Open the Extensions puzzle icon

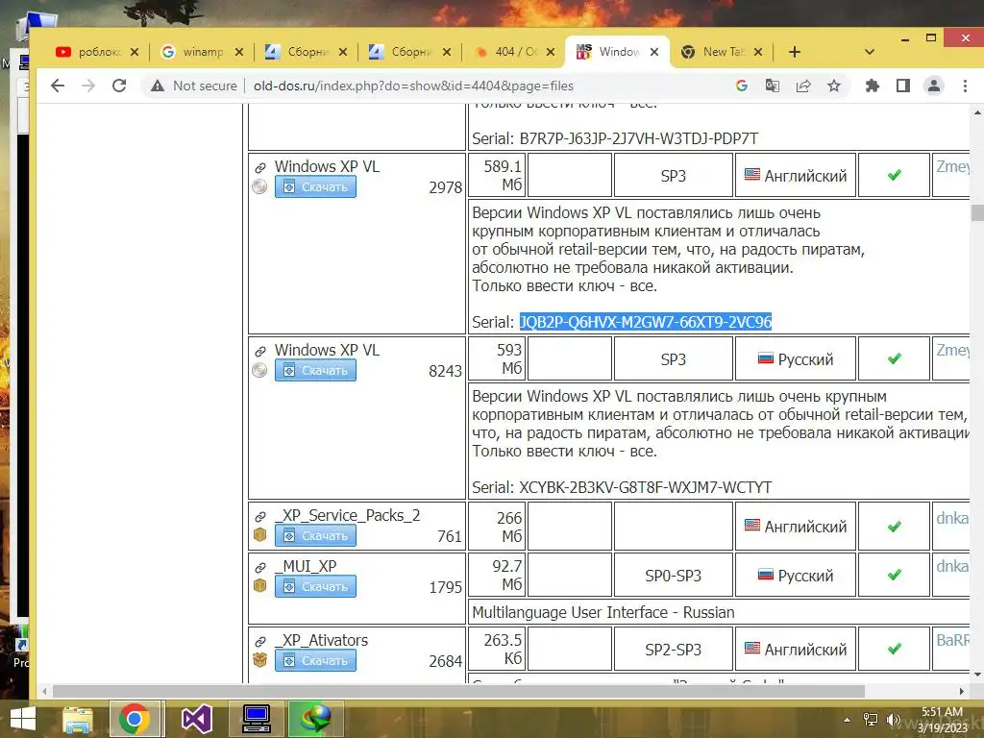click(873, 86)
